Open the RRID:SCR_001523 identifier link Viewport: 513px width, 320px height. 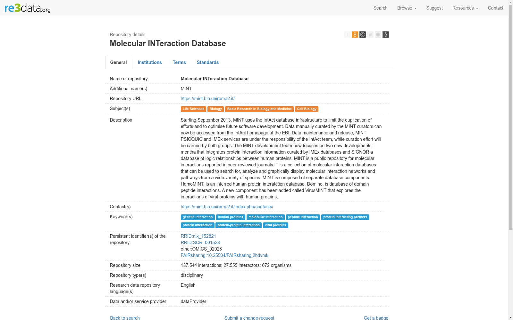coord(200,243)
